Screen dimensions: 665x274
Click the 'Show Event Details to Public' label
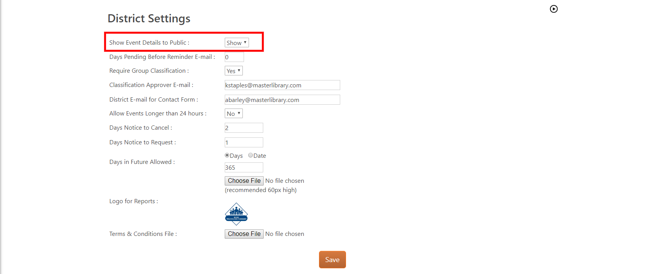pos(149,43)
